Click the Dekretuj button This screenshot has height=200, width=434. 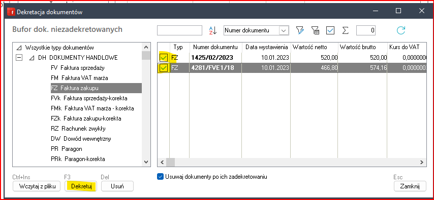pos(81,186)
